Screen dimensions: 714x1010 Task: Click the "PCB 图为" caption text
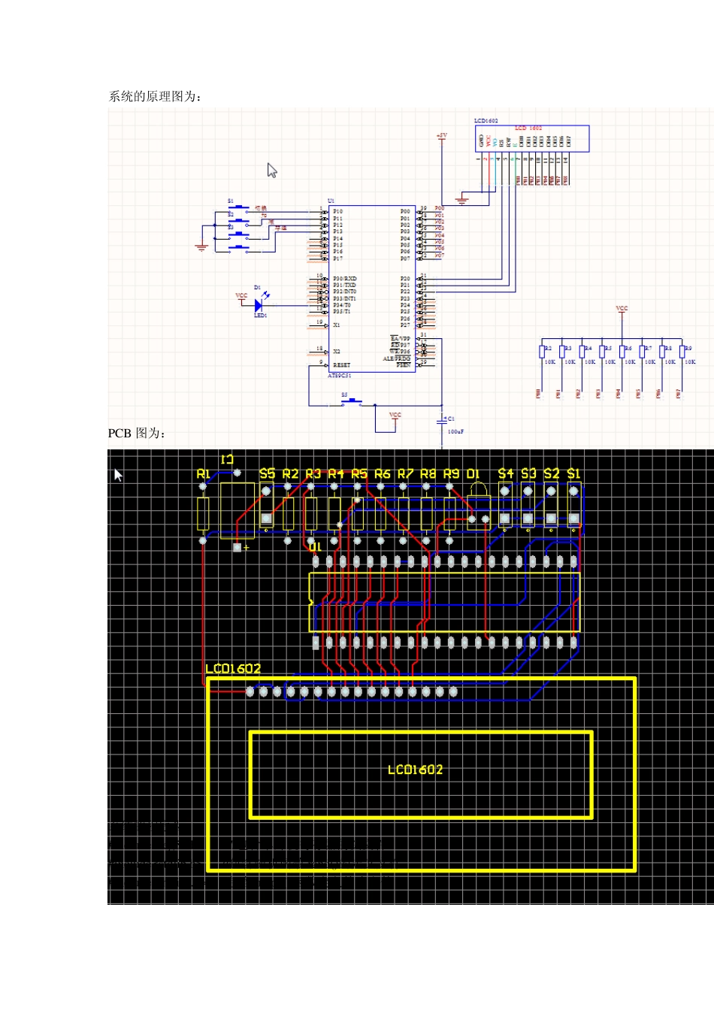136,434
